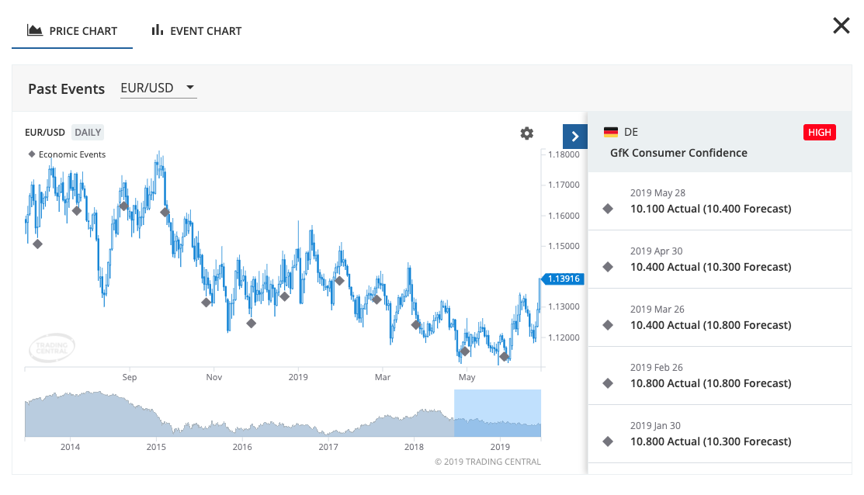Open the chart settings gear
864x495 pixels.
[527, 133]
